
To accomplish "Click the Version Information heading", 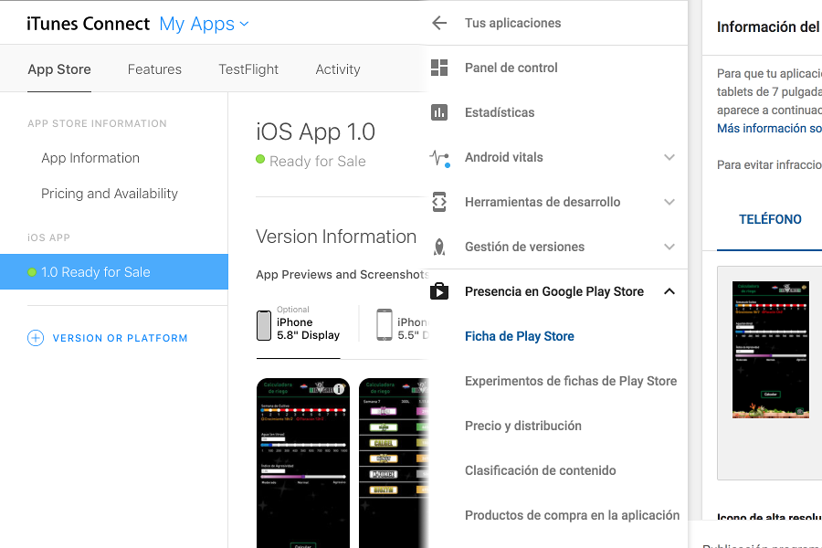I will tap(336, 237).
